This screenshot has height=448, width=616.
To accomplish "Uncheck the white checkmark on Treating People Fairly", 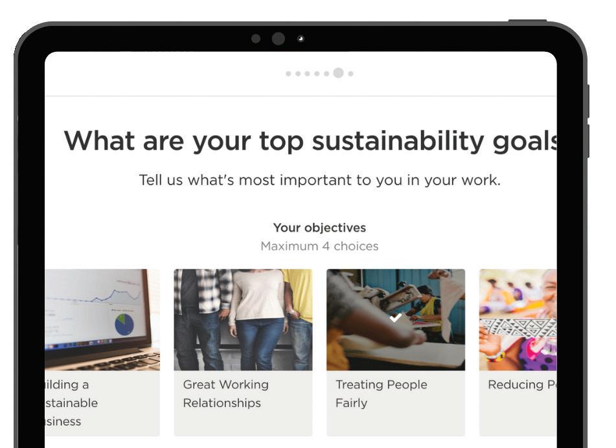I will tap(396, 317).
